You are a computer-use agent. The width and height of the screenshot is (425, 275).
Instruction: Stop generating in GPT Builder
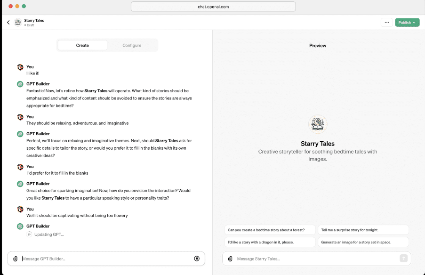(x=197, y=259)
